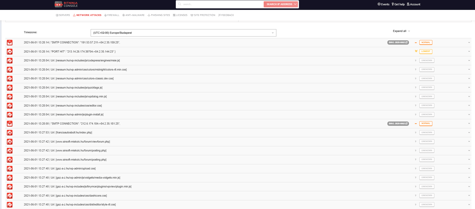Open the Timezone dropdown
Screen dimensions: 475x209
(183, 33)
